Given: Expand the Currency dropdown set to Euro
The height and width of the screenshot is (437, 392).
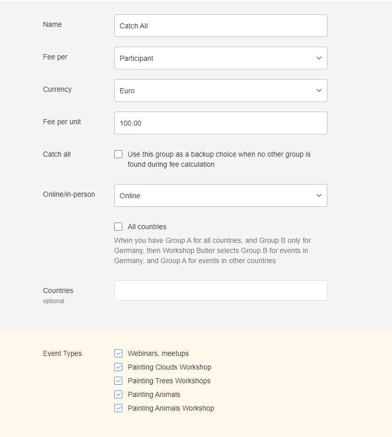Looking at the screenshot, I should click(220, 91).
